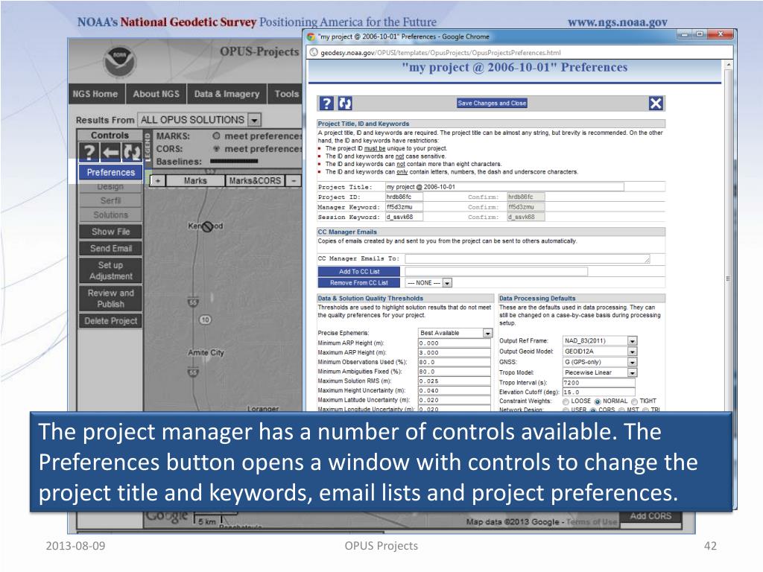763x572 pixels.
Task: Click Review and Publish button
Action: point(110,298)
